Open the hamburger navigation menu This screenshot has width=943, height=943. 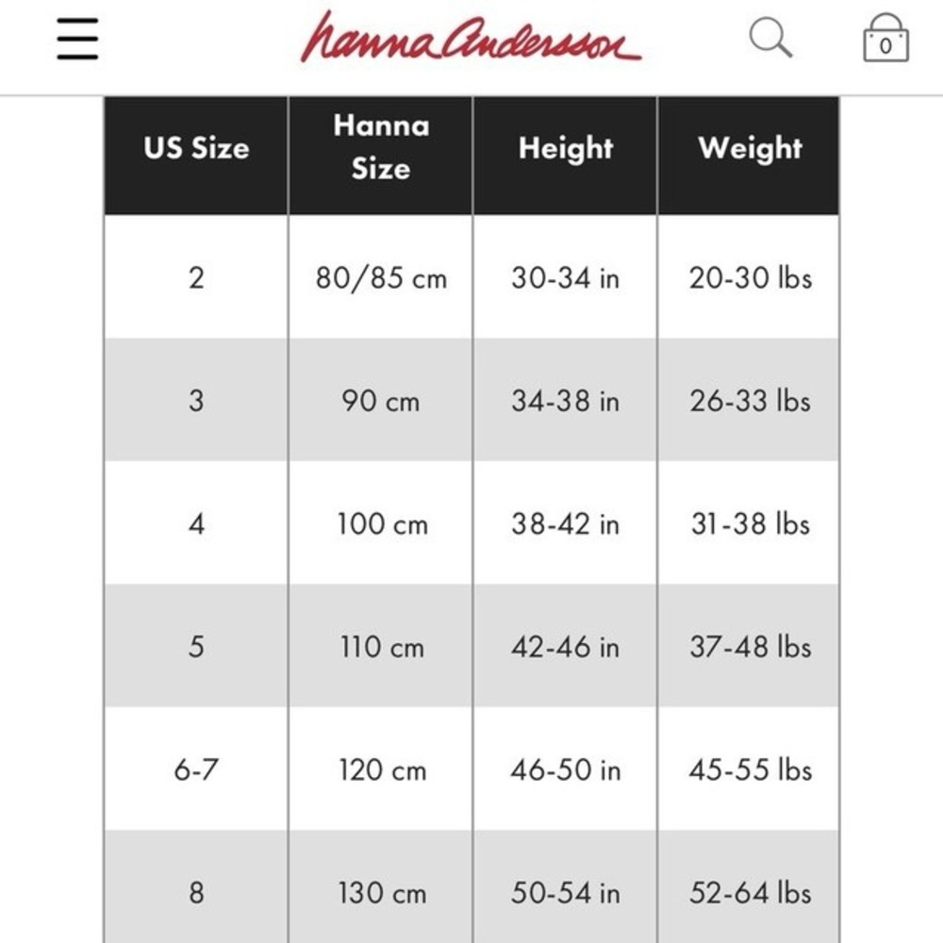pos(77,39)
